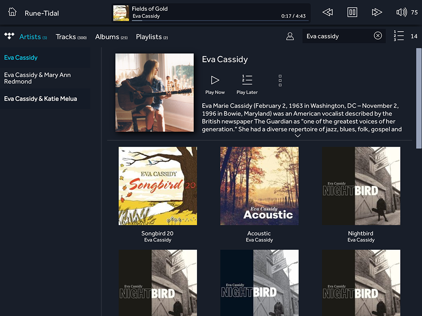Image resolution: width=422 pixels, height=316 pixels.
Task: Seek in the track progress bar
Action: click(x=220, y=21)
